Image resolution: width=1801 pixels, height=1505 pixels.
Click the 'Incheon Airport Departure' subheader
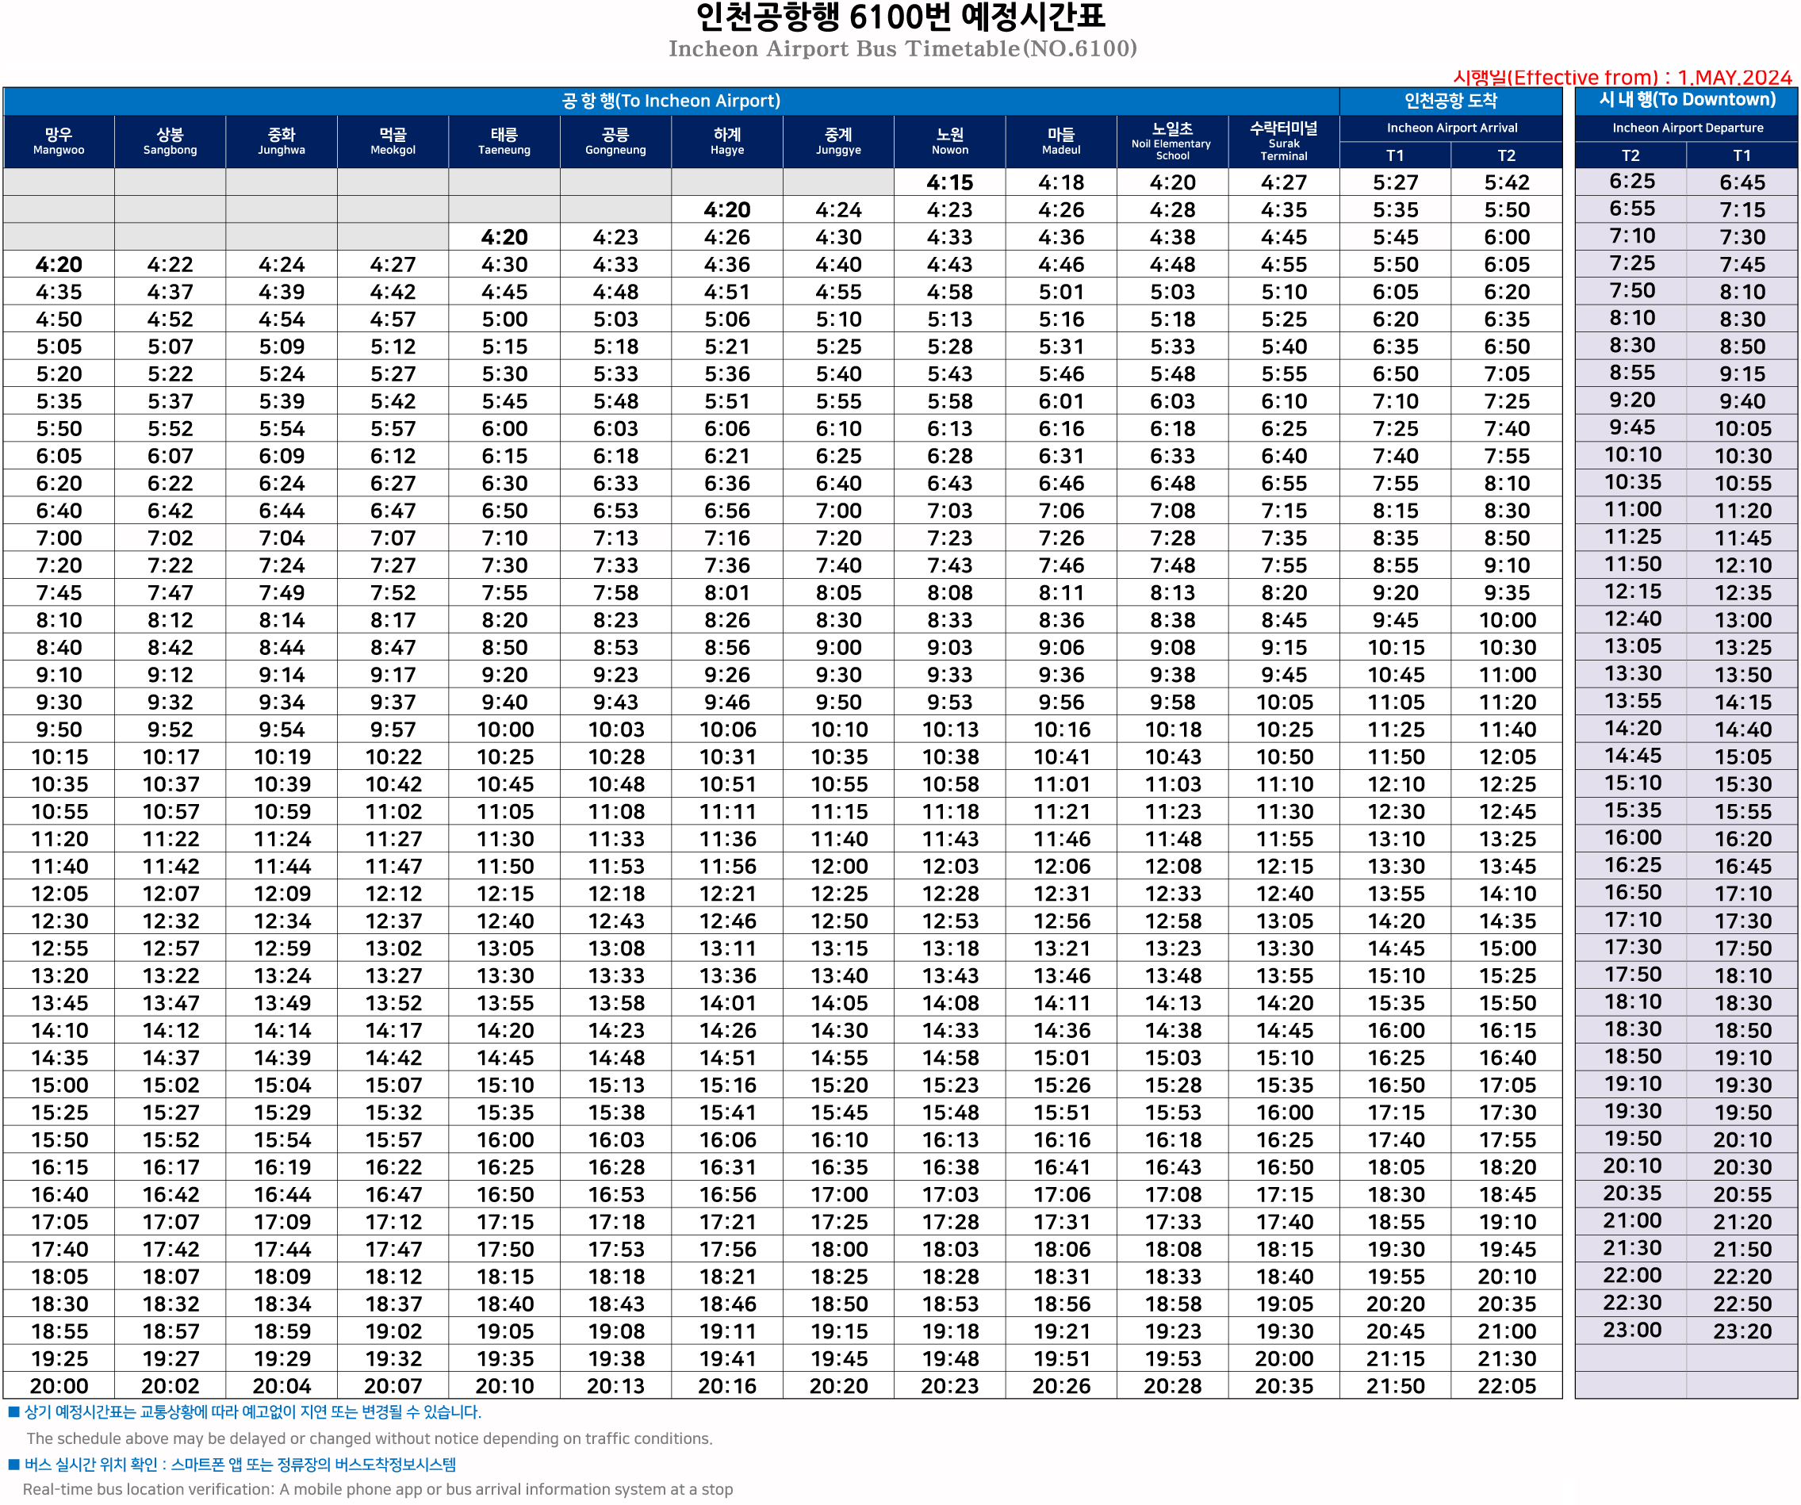pyautogui.click(x=1687, y=128)
